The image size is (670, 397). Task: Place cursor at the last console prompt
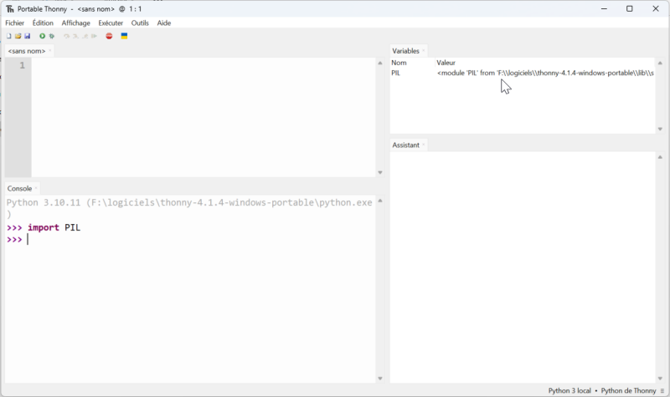28,239
